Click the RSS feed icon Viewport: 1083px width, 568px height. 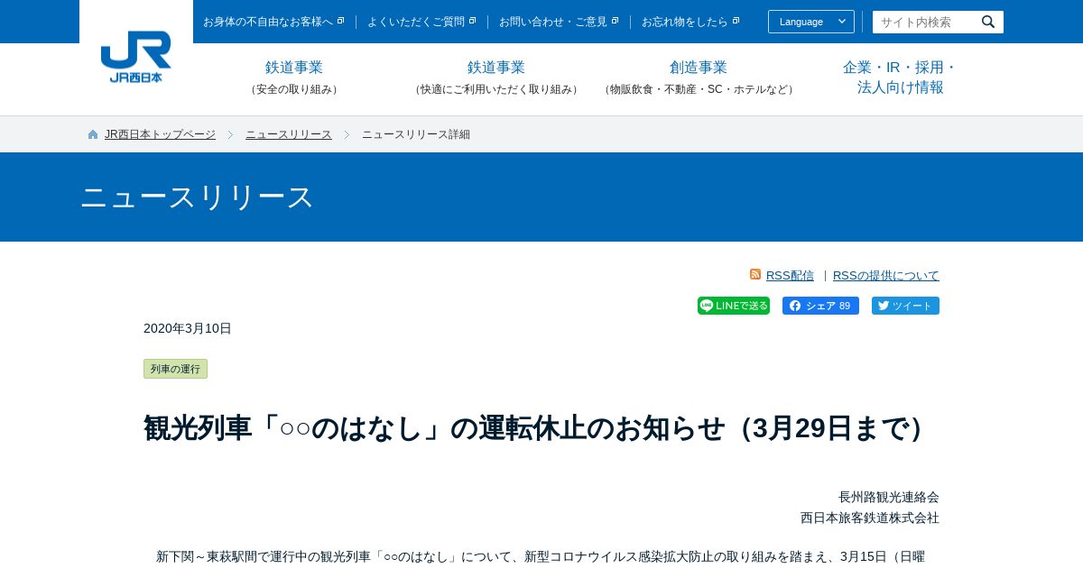(x=755, y=274)
